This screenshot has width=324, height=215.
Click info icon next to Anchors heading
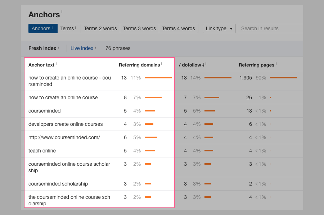point(62,12)
